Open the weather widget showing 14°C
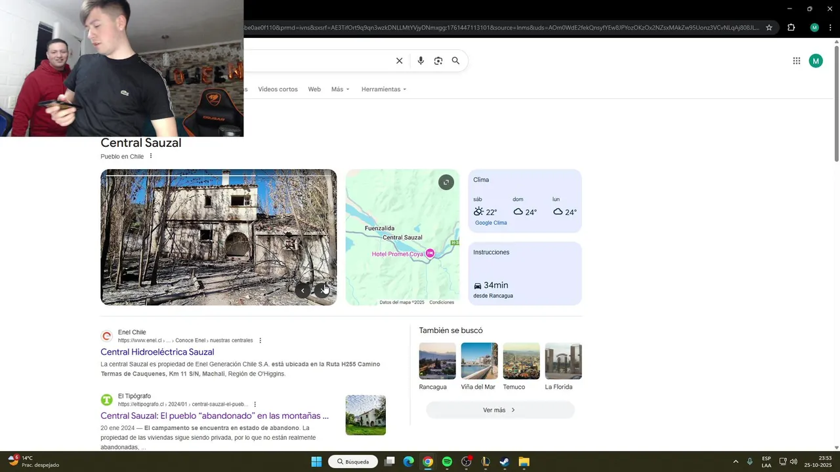Viewport: 840px width, 472px height. pyautogui.click(x=33, y=462)
